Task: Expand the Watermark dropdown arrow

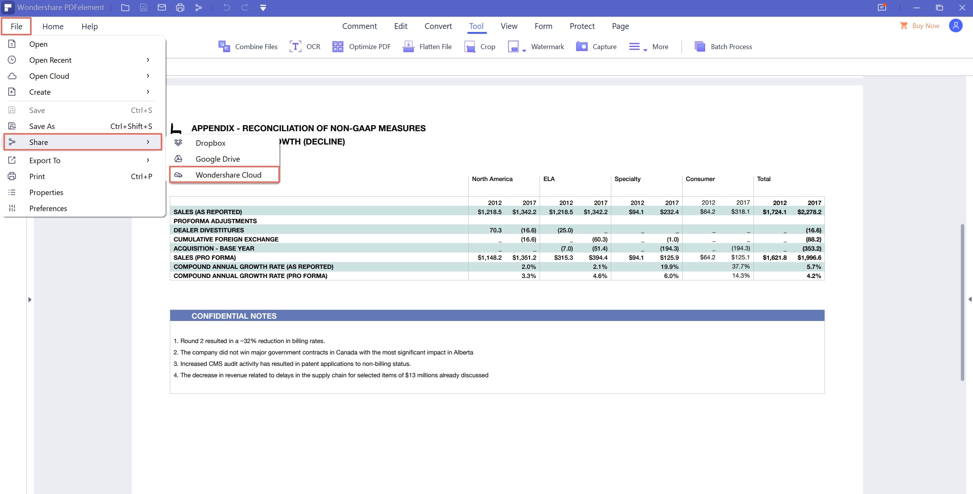Action: click(x=524, y=50)
